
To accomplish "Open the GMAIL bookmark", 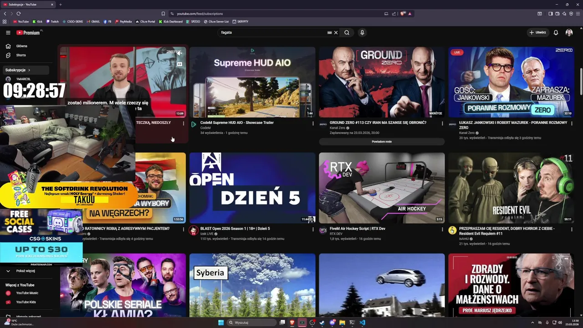I will coord(93,21).
